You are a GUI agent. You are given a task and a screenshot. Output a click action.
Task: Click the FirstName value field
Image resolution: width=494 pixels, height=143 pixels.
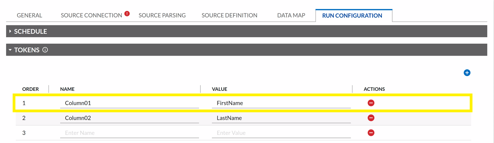pyautogui.click(x=281, y=103)
